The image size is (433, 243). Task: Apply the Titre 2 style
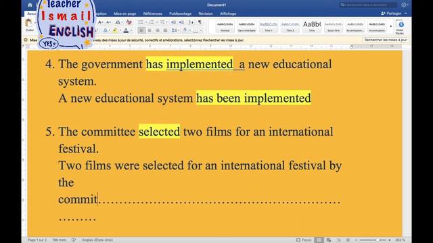290,26
